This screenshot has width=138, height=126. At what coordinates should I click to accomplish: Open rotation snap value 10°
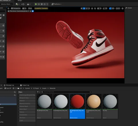coord(106,8)
